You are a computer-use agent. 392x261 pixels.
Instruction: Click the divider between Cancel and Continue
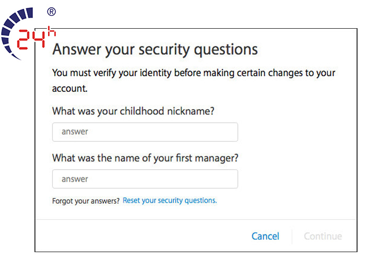pyautogui.click(x=292, y=236)
